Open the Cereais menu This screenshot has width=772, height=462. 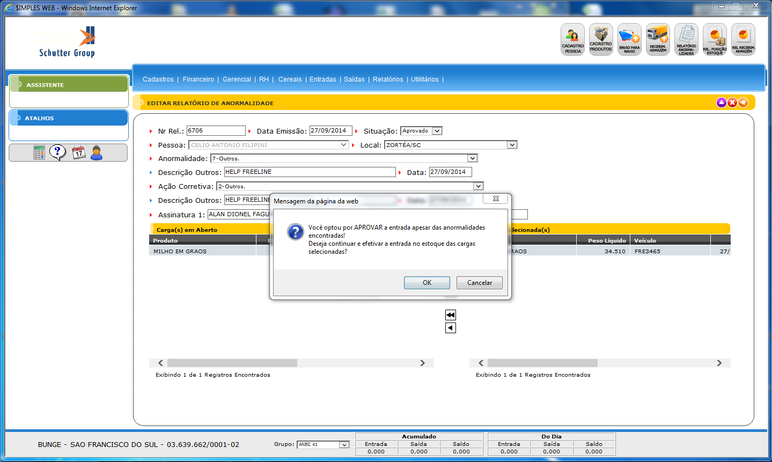coord(290,79)
